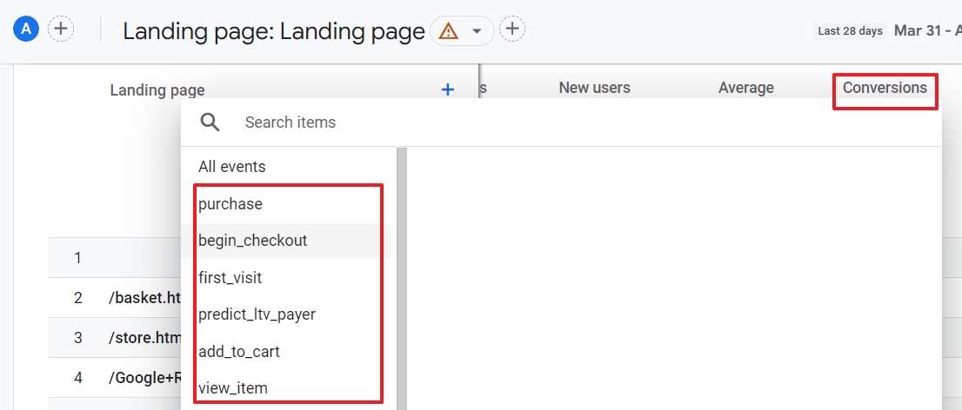Open the dropdown arrow next to warning icon

[477, 30]
